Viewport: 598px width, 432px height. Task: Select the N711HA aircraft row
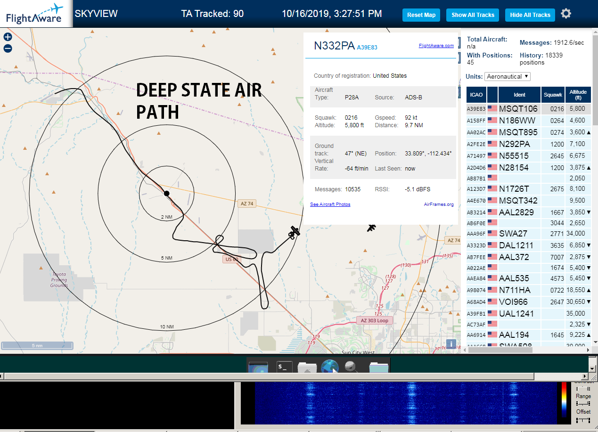pyautogui.click(x=528, y=290)
